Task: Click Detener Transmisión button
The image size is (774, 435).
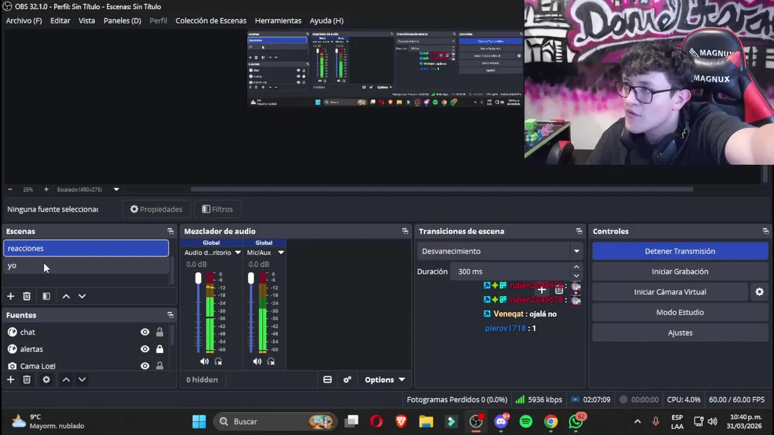Action: coord(680,251)
